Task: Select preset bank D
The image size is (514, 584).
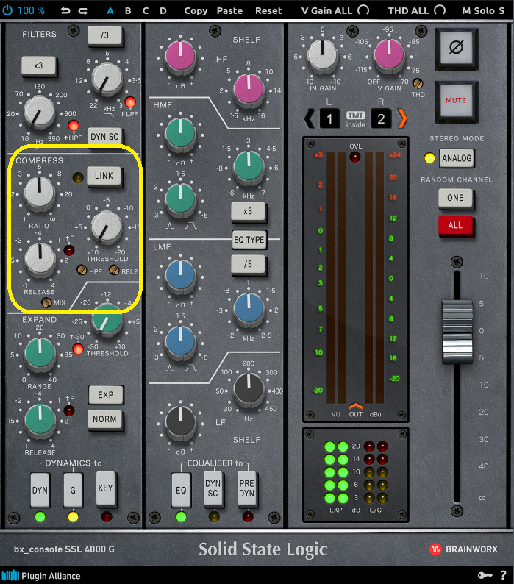Action: pos(163,10)
